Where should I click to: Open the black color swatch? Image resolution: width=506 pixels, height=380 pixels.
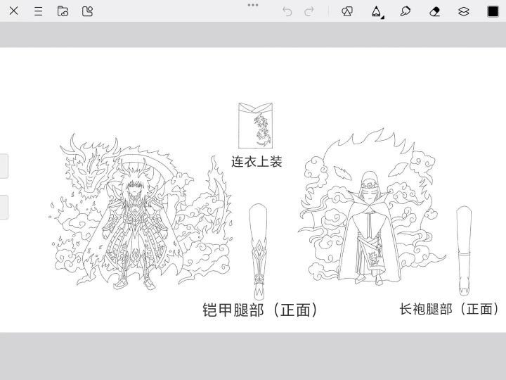(x=493, y=11)
